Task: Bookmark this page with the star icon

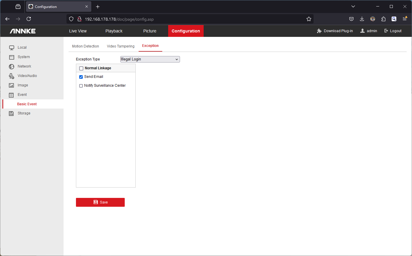Action: tap(309, 19)
